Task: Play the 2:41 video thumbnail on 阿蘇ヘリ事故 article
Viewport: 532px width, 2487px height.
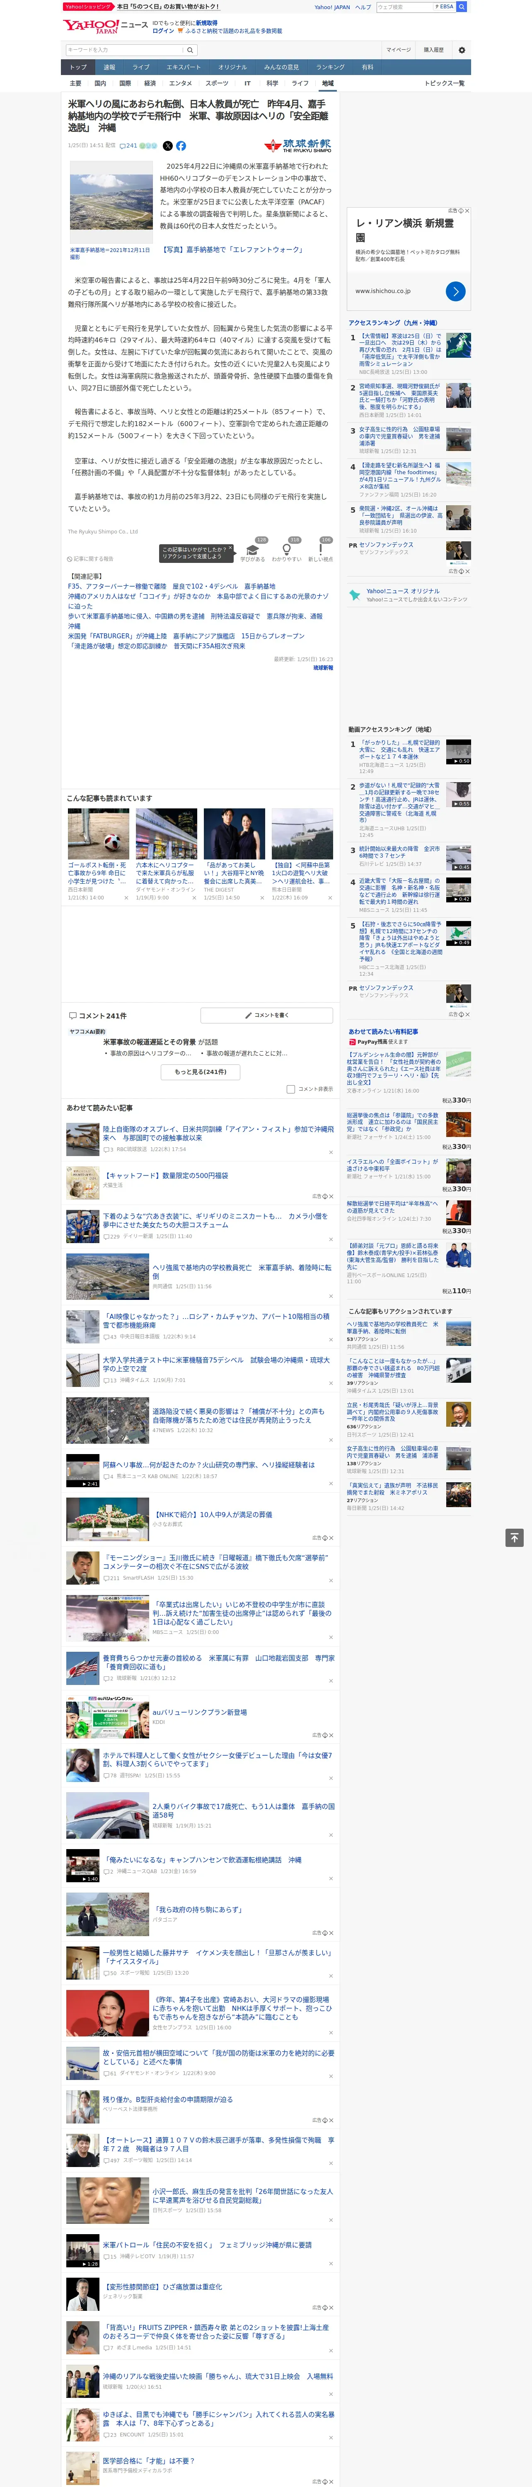Action: (82, 1470)
